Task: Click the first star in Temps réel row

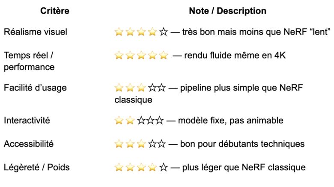Action: 119,56
